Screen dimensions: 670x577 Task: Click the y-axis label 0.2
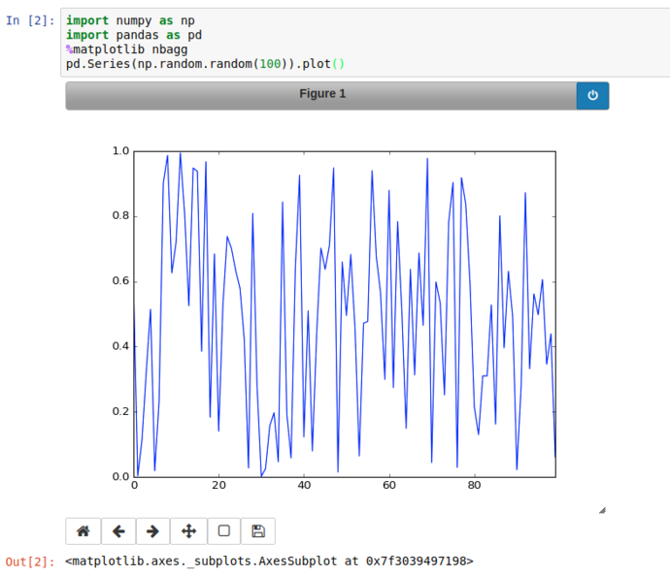pos(120,411)
